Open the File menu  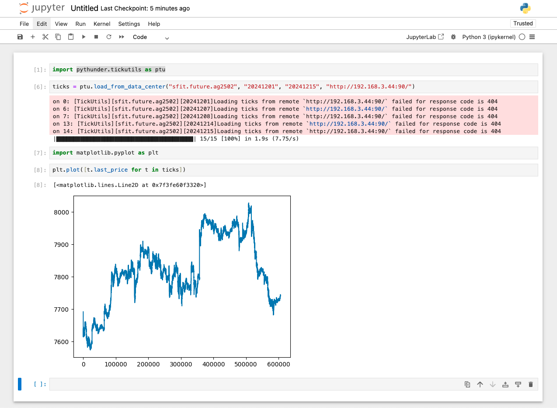coord(24,24)
